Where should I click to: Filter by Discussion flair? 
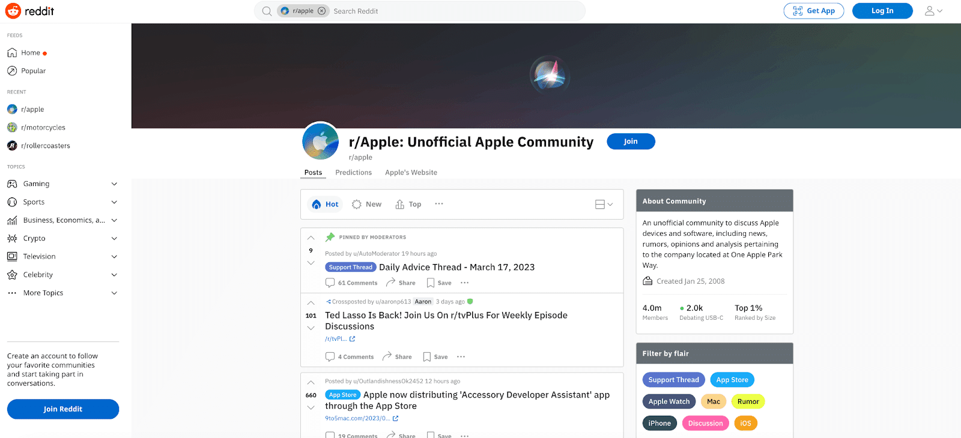coord(706,423)
